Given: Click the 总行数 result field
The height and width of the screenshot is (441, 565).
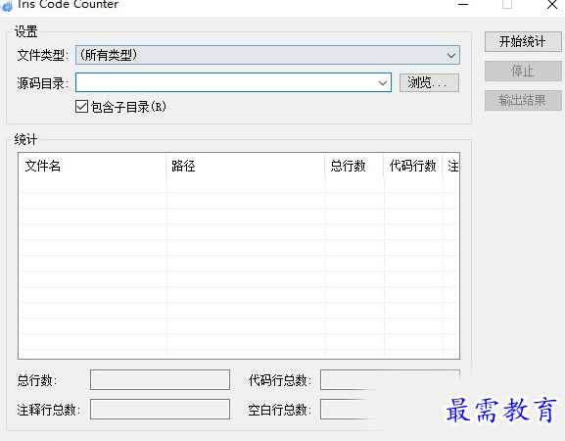Looking at the screenshot, I should pyautogui.click(x=160, y=379).
